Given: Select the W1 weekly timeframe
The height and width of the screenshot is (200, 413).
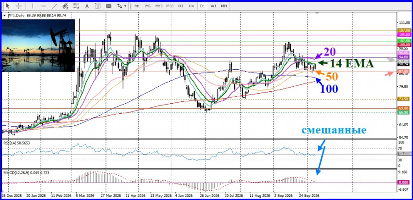Looking at the screenshot, I should click(213, 6).
